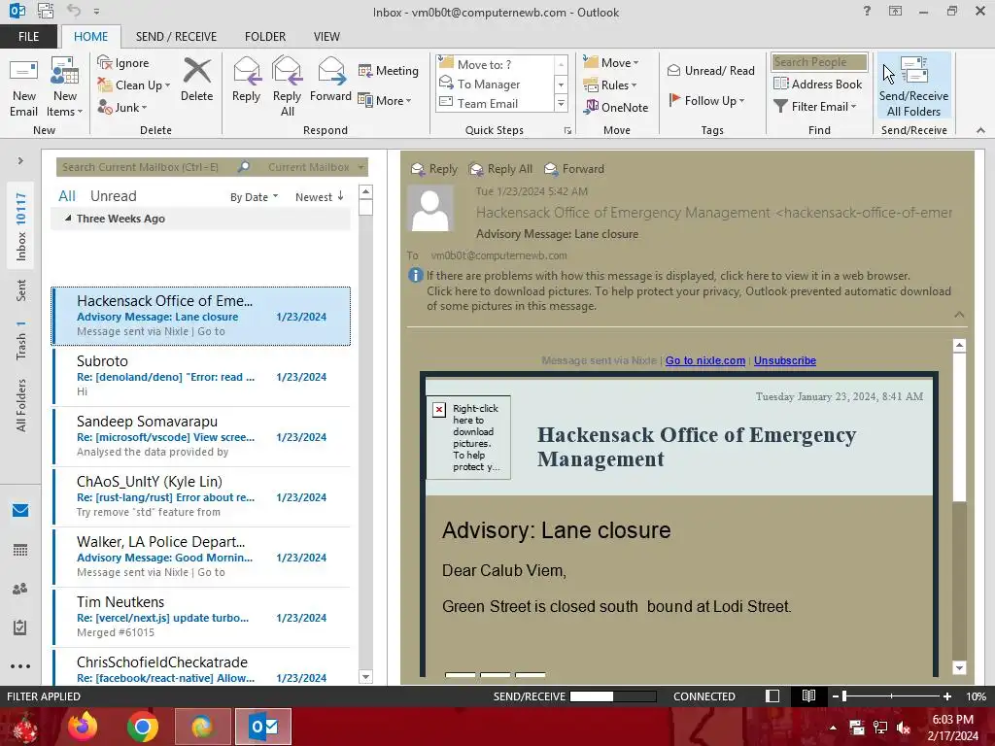The height and width of the screenshot is (746, 995).
Task: Click the ribbon Reply button
Action: tap(246, 80)
